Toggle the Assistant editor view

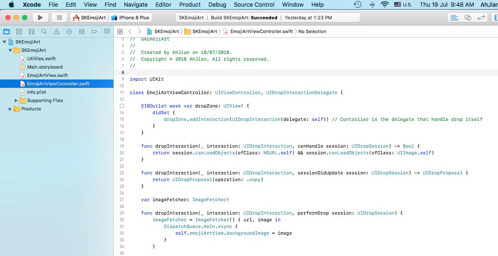tap(468, 18)
